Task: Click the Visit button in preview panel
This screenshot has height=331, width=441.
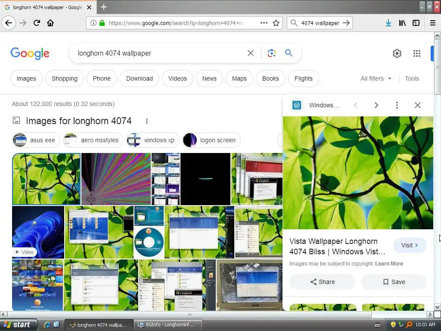Action: [x=410, y=245]
